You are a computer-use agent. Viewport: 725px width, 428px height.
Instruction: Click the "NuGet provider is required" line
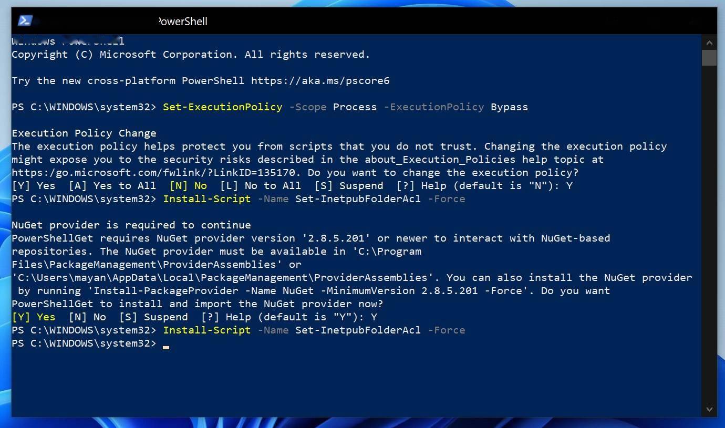[x=131, y=225]
